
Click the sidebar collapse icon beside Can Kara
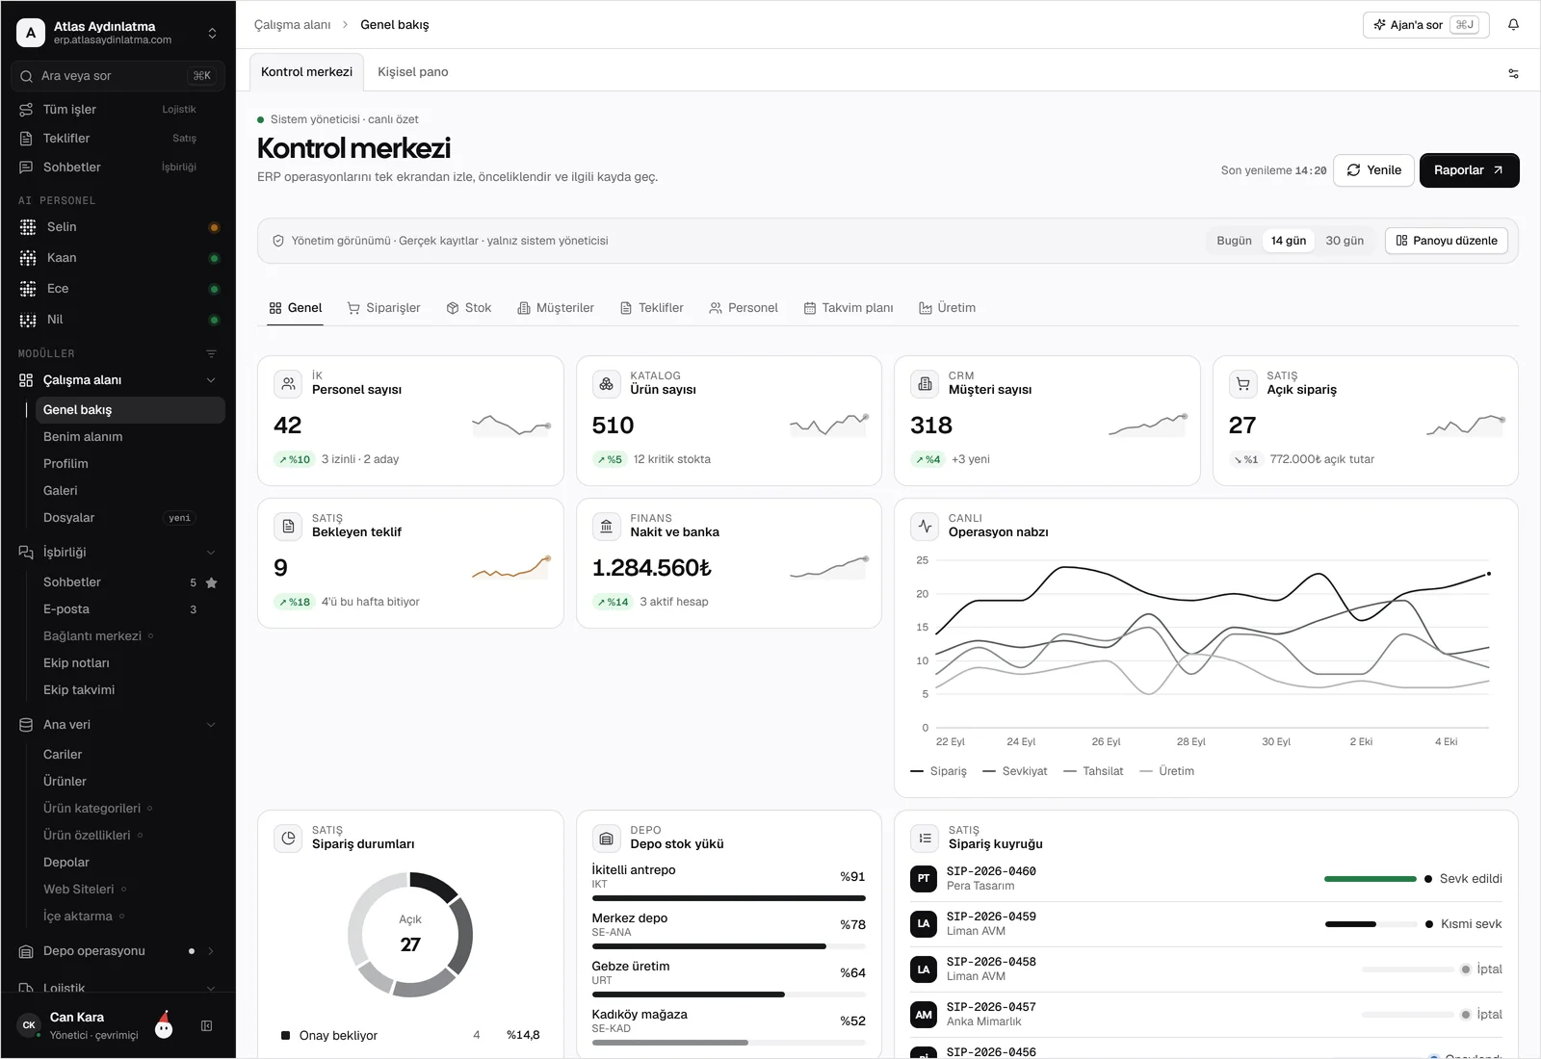pos(206,1026)
